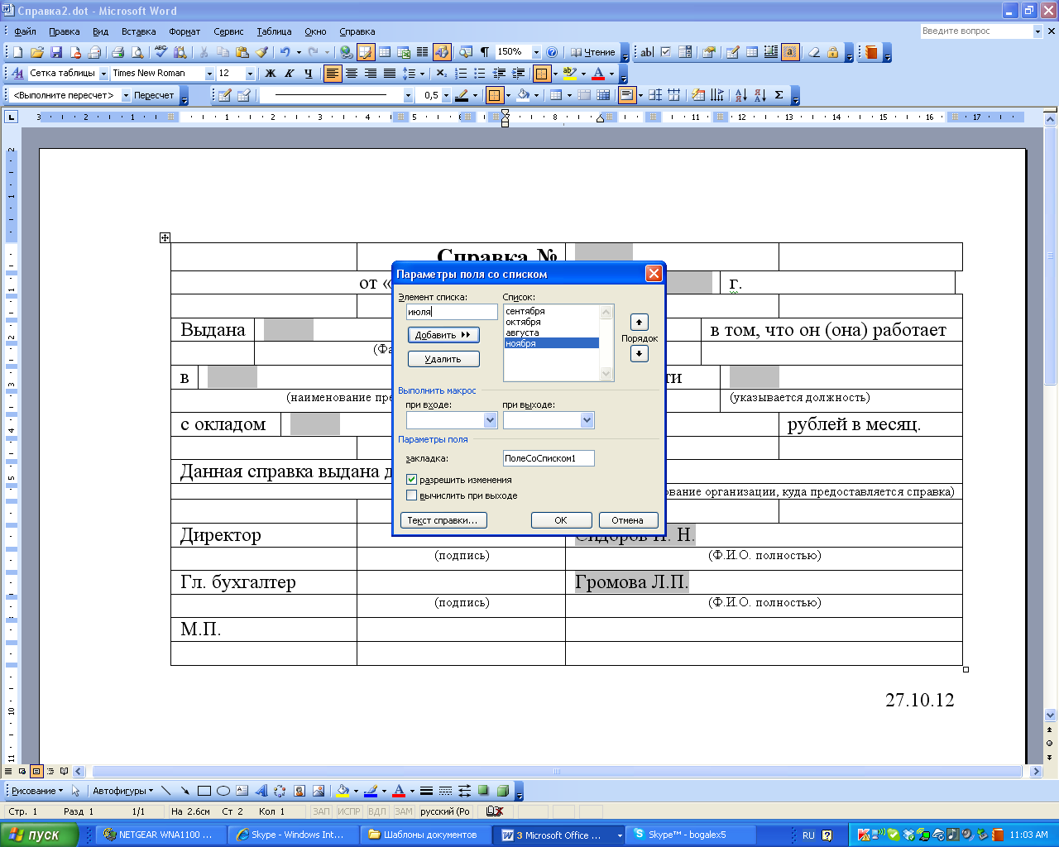This screenshot has width=1059, height=847.
Task: Click the Добавить button
Action: (x=443, y=335)
